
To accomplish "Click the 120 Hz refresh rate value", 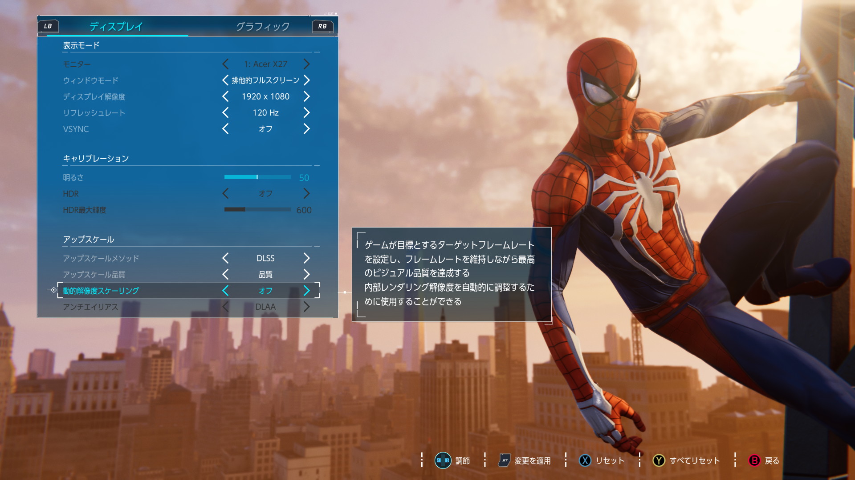I will coord(266,113).
